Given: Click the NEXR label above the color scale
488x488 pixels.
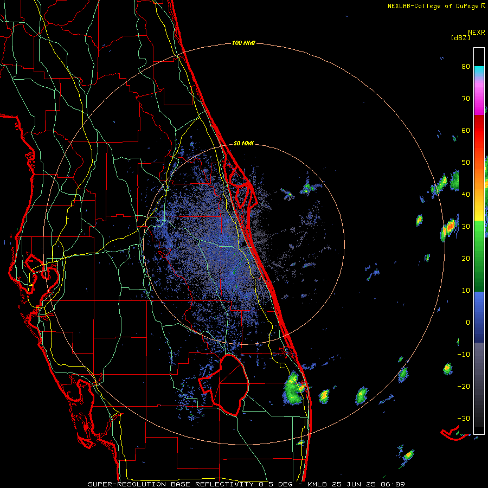Looking at the screenshot, I should [477, 33].
